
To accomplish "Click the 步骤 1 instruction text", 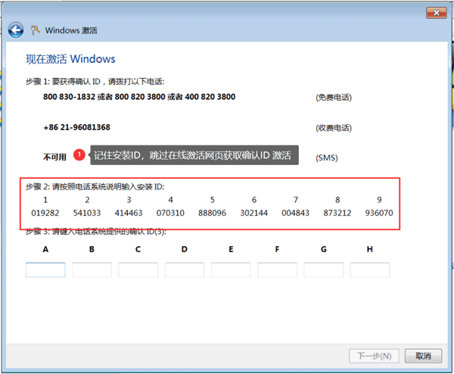I will [x=95, y=82].
